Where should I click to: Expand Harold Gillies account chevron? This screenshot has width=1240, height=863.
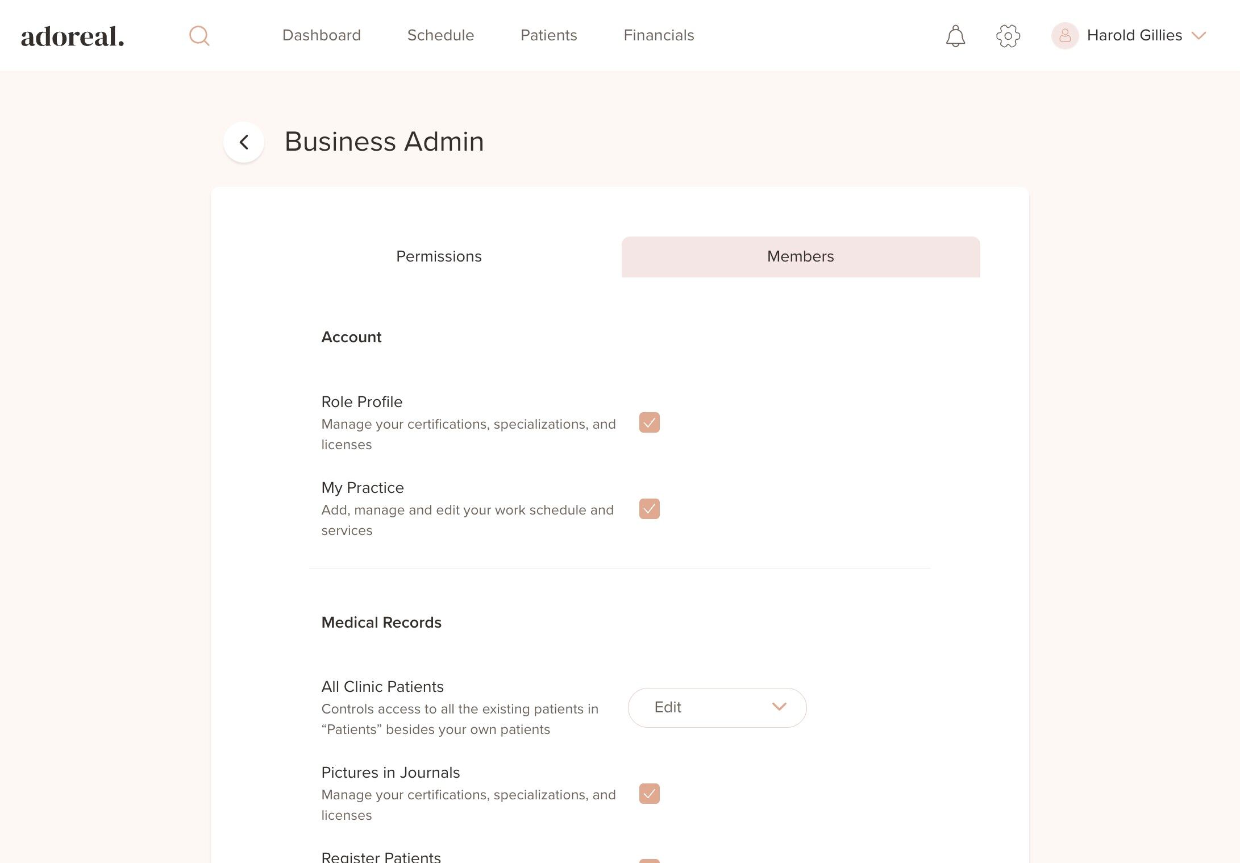tap(1199, 36)
